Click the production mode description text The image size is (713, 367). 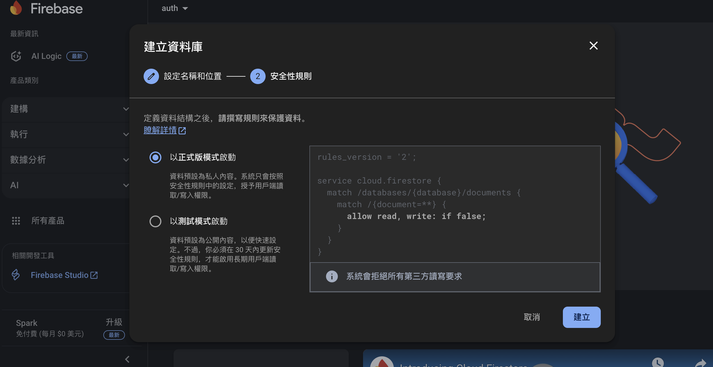pos(227,186)
